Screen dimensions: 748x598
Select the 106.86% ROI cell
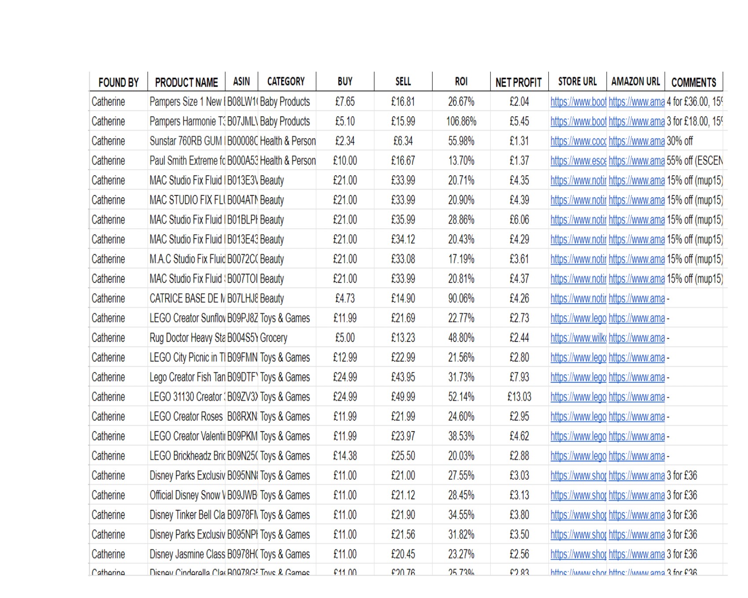point(461,121)
